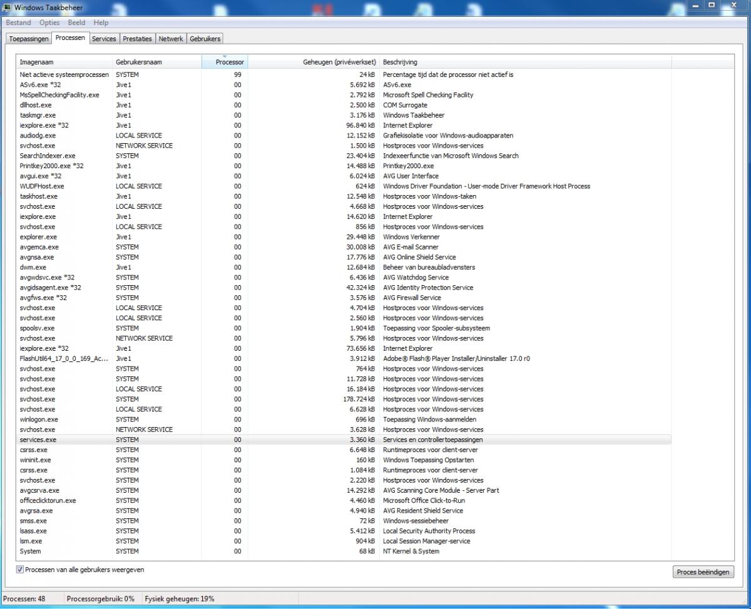Select the explorer.exe process
Screen dimensions: 751x609
(x=344, y=237)
